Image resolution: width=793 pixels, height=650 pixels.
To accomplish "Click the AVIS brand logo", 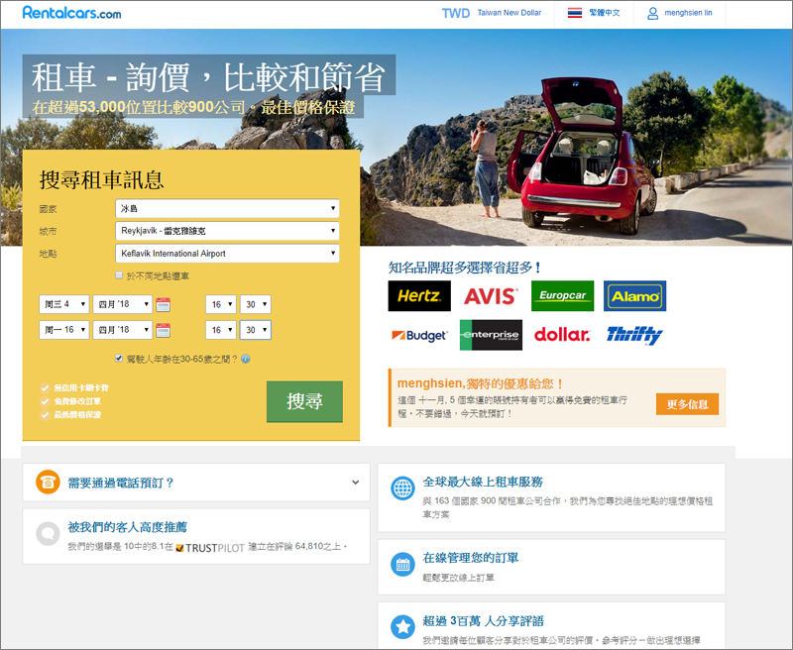I will (x=491, y=296).
